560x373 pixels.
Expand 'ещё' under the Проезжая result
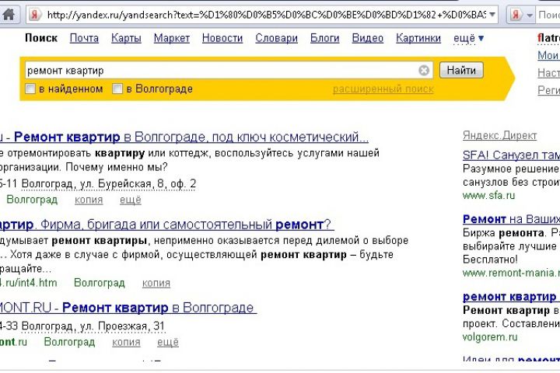pos(168,342)
